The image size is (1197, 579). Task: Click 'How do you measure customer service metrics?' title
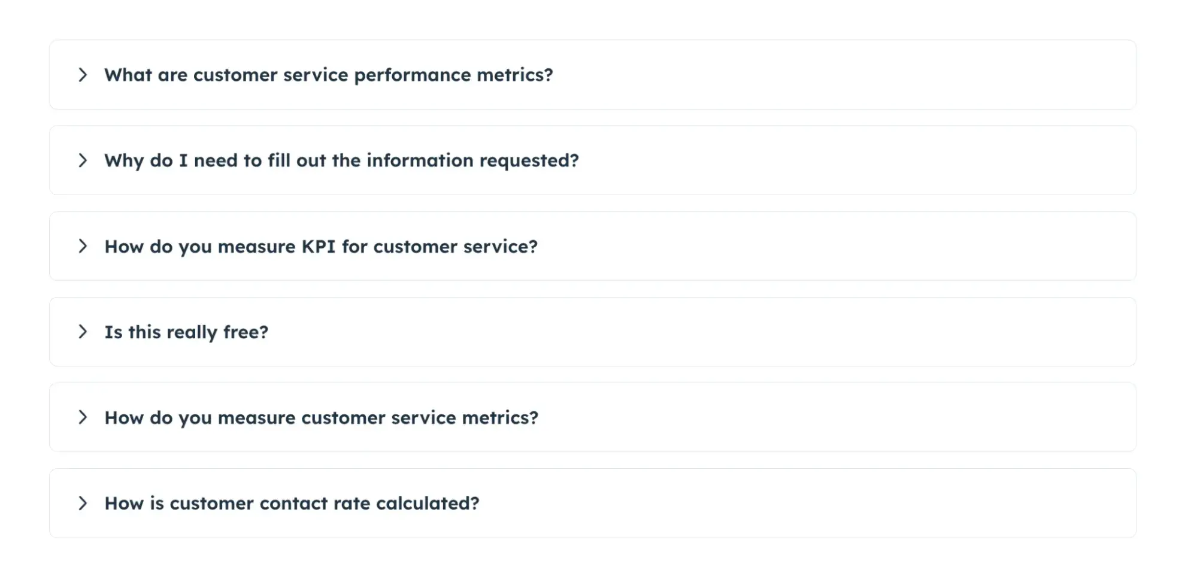click(x=321, y=417)
